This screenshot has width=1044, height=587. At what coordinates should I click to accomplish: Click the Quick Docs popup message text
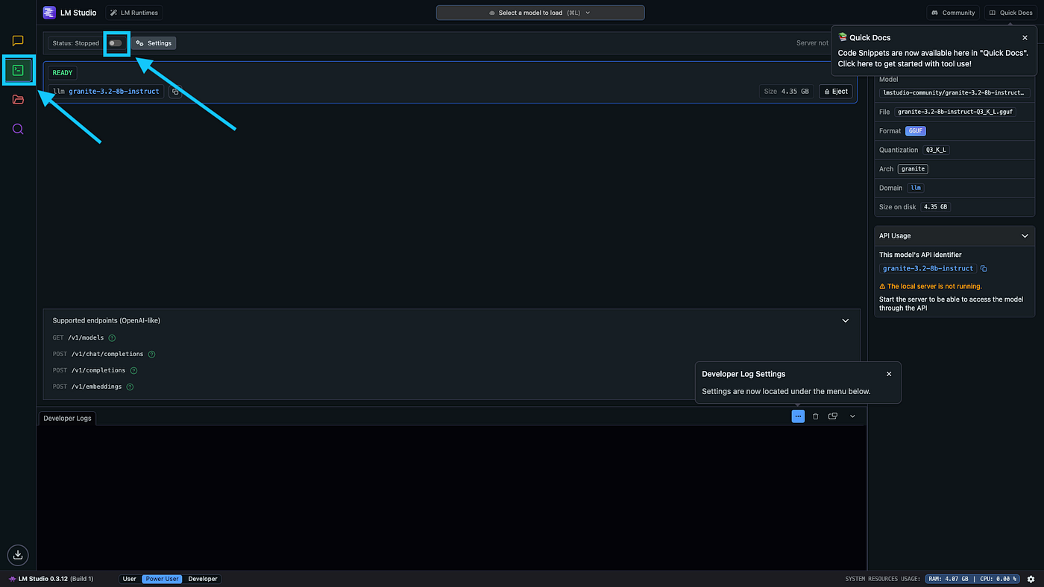coord(933,58)
